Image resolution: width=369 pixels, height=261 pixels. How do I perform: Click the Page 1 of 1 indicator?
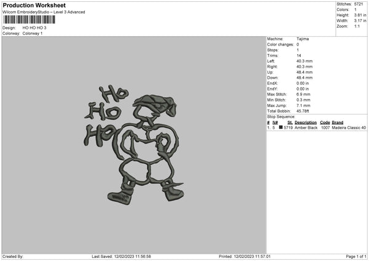[x=356, y=256]
